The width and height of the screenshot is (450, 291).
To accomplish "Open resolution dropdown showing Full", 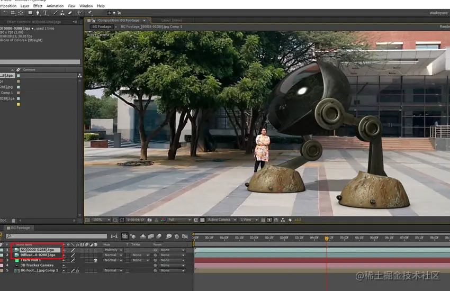I will click(x=179, y=220).
